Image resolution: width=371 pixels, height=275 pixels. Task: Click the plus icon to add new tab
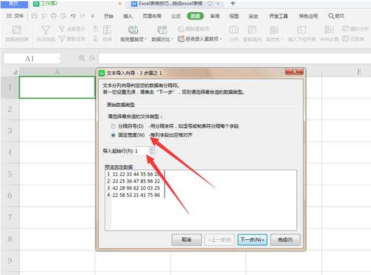click(x=233, y=3)
